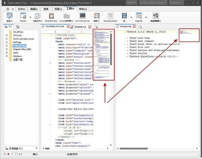Expand the Windows folder

pyautogui.click(x=6, y=56)
